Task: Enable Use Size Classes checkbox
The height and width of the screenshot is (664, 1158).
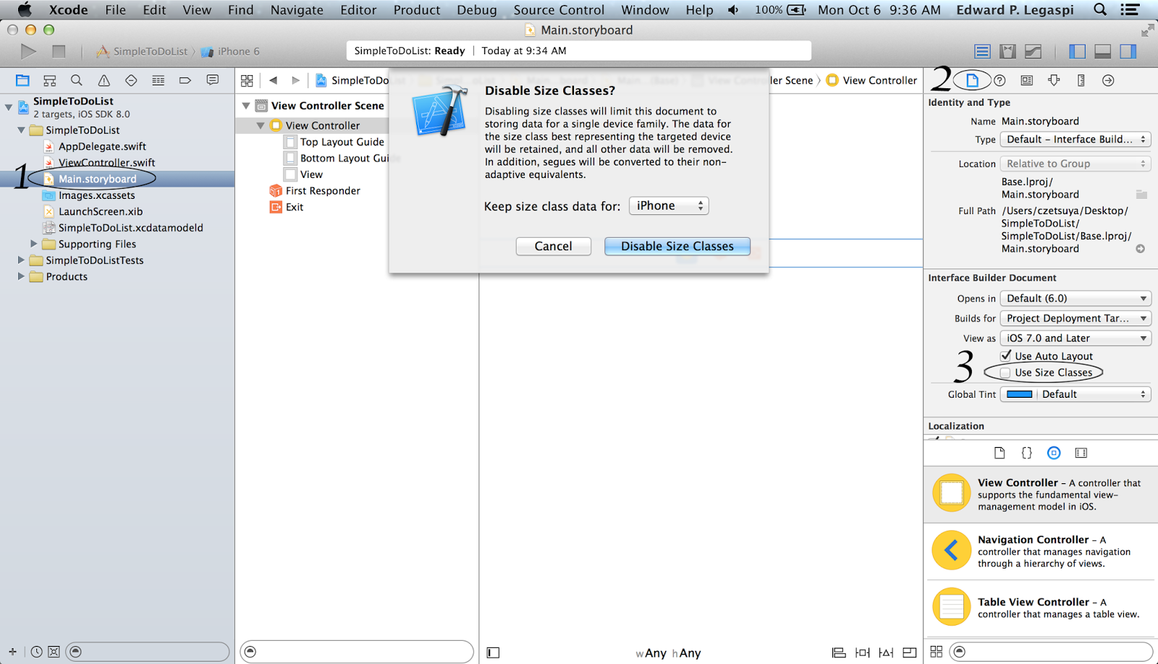Action: 1006,373
